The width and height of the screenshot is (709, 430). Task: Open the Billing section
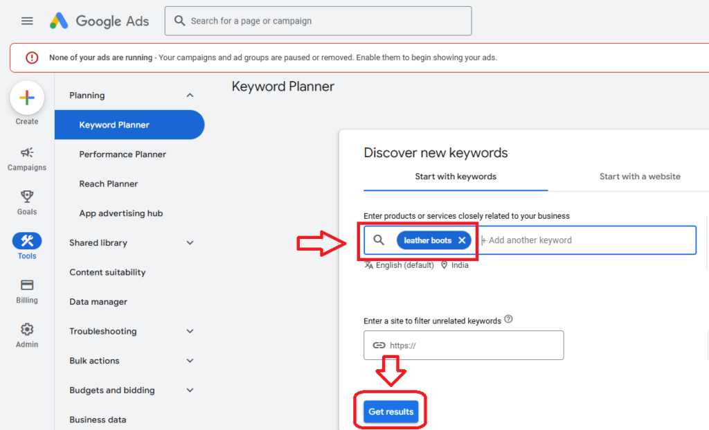point(27,292)
